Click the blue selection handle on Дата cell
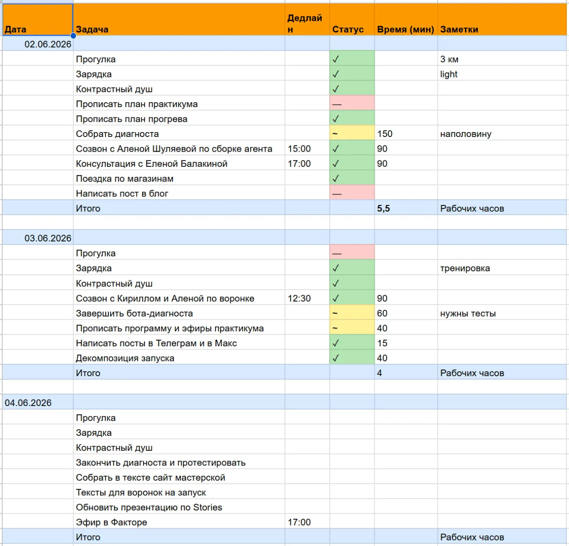569x546 pixels. pyautogui.click(x=73, y=36)
